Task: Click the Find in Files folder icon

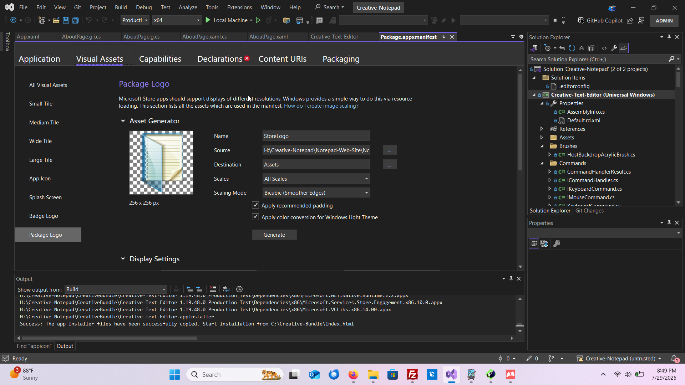Action: tap(286, 20)
